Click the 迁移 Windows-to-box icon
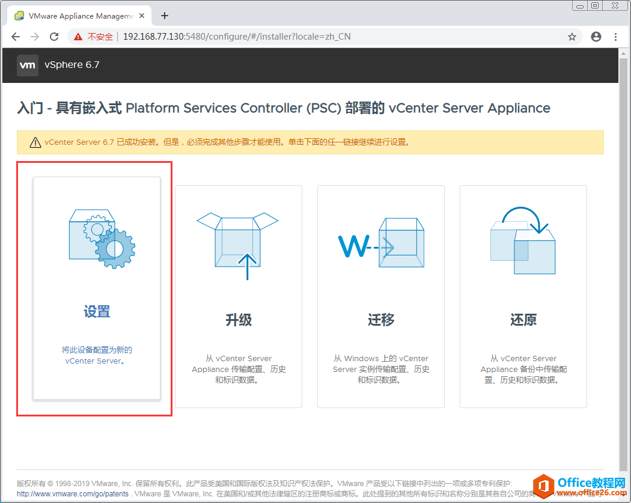This screenshot has width=631, height=503. coord(381,243)
